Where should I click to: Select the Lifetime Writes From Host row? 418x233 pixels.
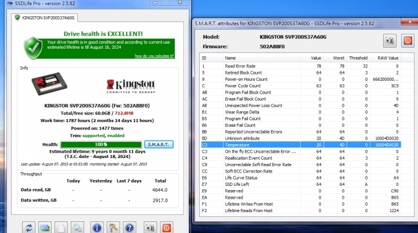301,204
